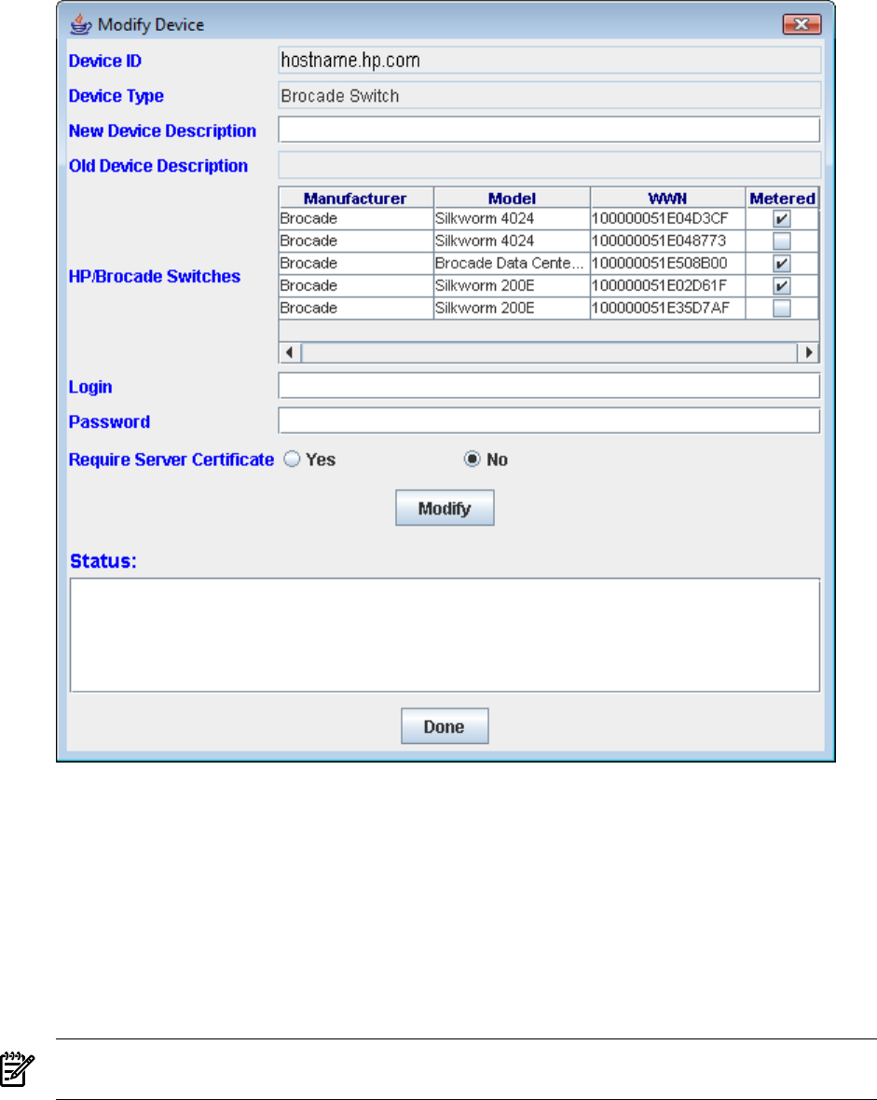
Task: Select Yes for Require Server Certificate
Action: pos(292,460)
